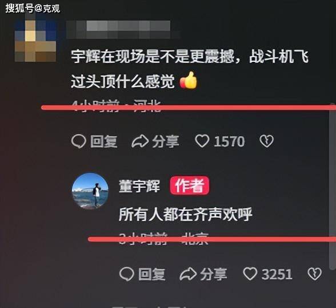The width and height of the screenshot is (336, 308).
Task: Click share arrow icon under first comment
Action: tap(140, 141)
